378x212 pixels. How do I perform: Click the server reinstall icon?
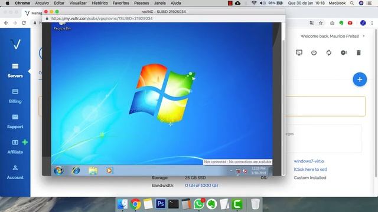point(344,52)
